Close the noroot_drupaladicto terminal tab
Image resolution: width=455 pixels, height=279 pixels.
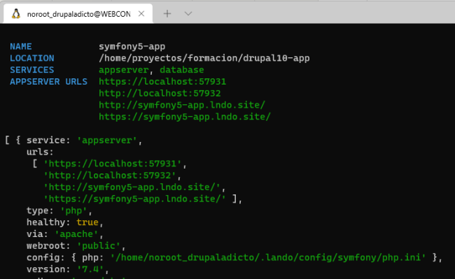pos(141,13)
